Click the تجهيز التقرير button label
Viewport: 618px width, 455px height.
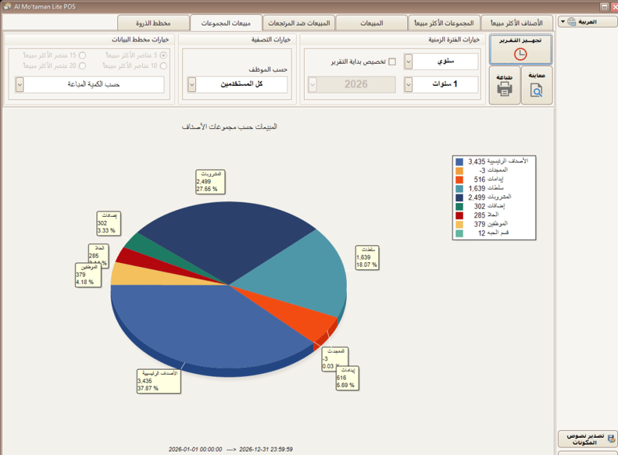pyautogui.click(x=520, y=40)
